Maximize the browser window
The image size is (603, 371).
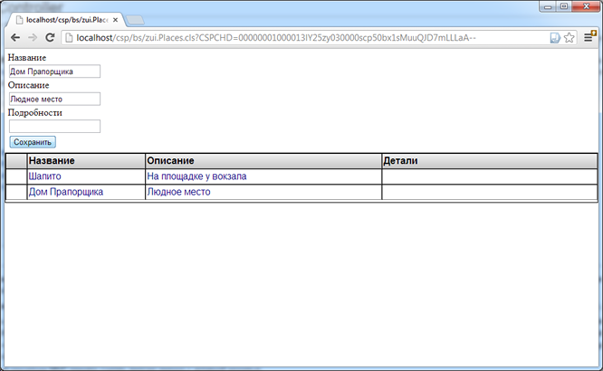pos(564,6)
